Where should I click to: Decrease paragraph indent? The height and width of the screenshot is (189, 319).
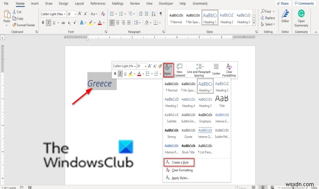click(140, 14)
